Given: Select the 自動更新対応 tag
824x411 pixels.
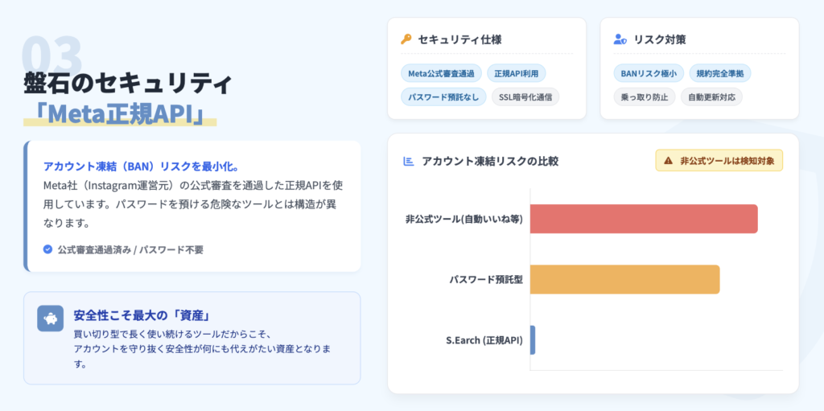Looking at the screenshot, I should (x=711, y=97).
